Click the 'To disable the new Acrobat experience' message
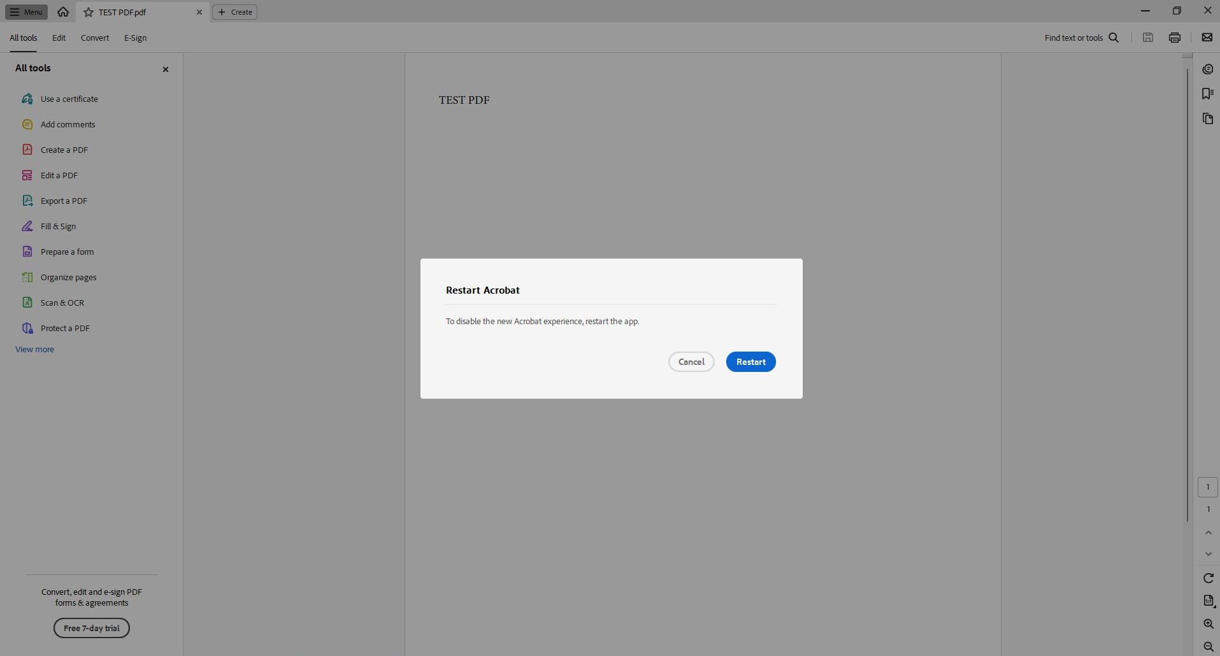This screenshot has height=656, width=1220. (x=542, y=321)
